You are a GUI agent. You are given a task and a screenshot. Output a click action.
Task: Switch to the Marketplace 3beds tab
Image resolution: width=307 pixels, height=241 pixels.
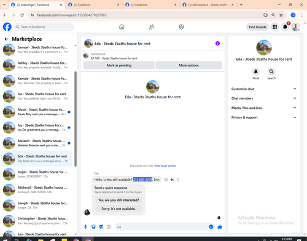(208, 5)
